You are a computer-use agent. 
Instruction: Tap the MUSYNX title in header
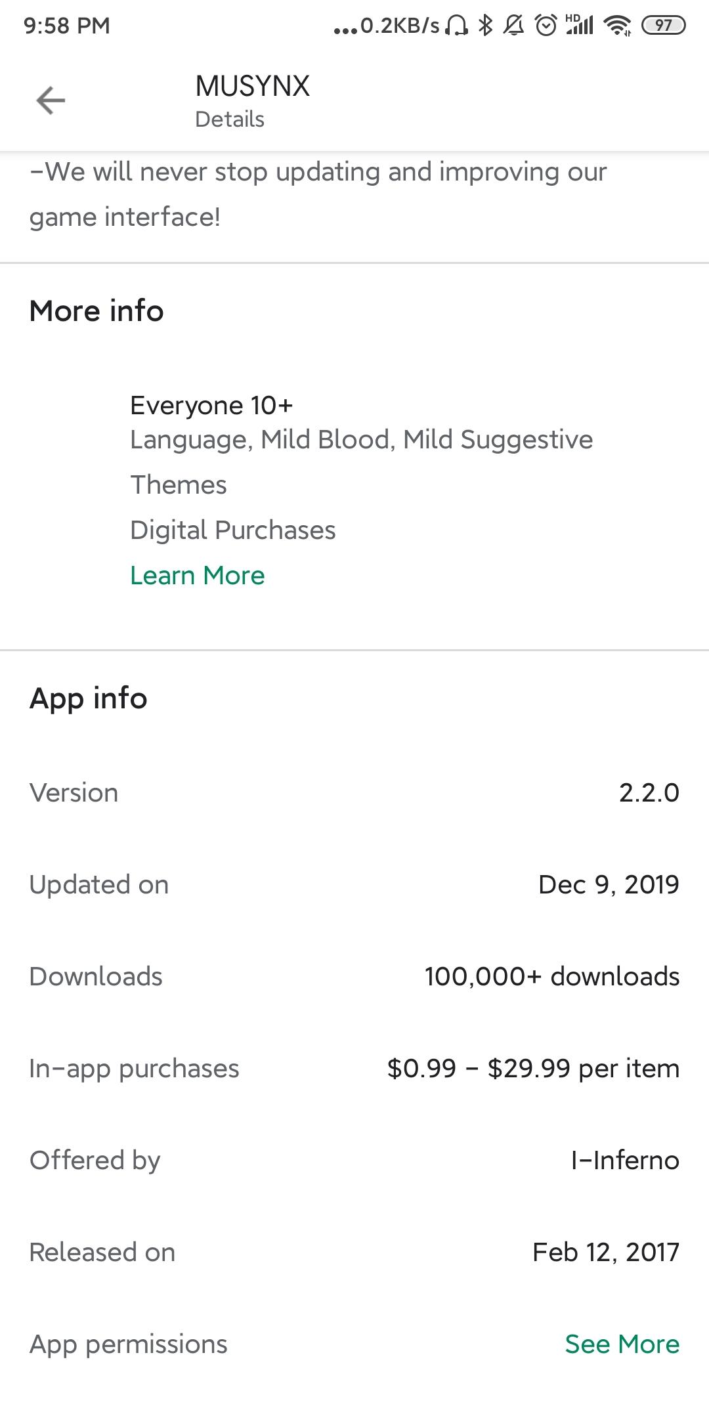click(x=253, y=86)
